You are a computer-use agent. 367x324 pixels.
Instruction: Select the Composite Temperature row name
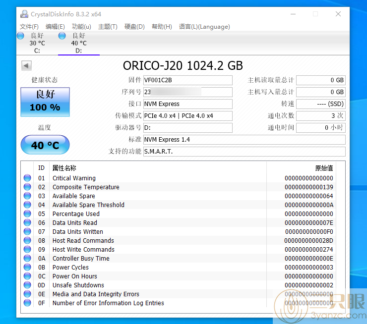click(x=86, y=187)
